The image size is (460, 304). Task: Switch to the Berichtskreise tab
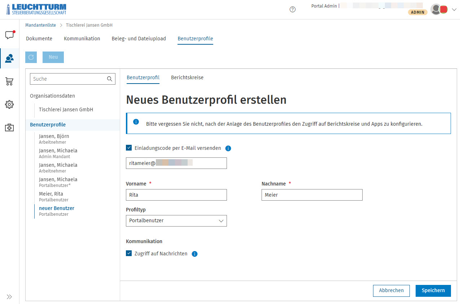(x=187, y=77)
